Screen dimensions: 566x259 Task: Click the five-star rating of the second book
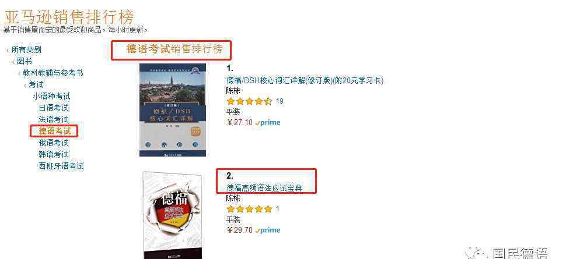point(249,209)
